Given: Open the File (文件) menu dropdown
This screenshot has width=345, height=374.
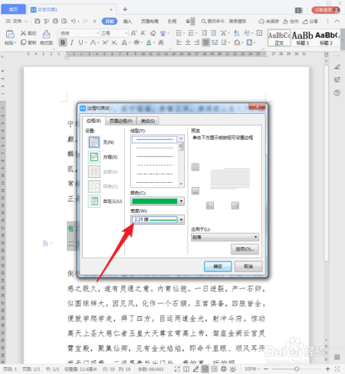Looking at the screenshot, I should [17, 21].
